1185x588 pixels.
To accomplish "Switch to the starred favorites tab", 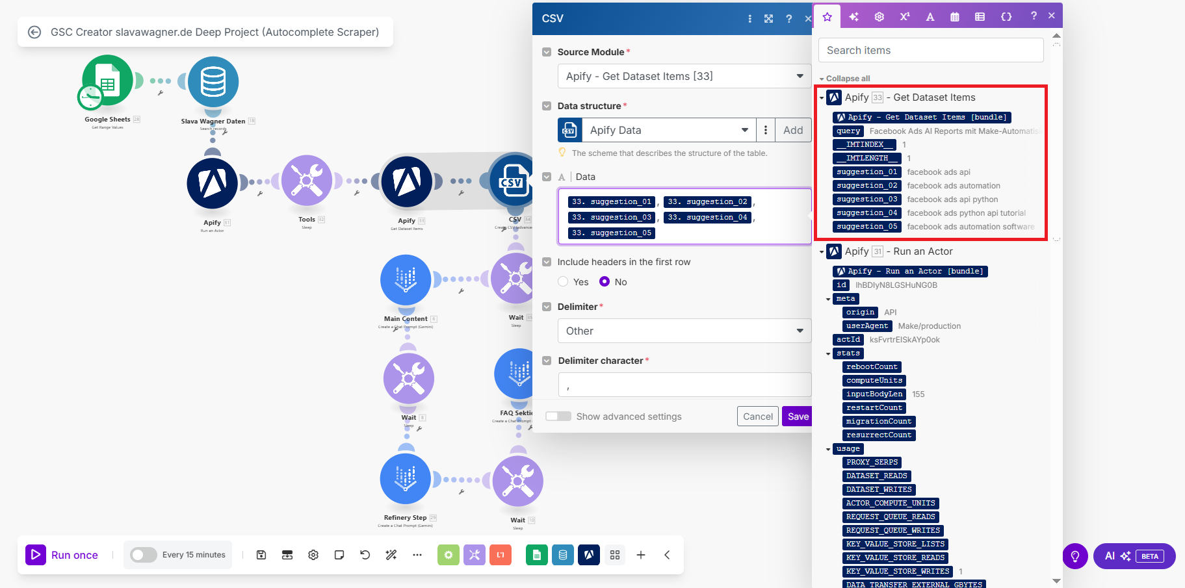I will click(x=827, y=17).
